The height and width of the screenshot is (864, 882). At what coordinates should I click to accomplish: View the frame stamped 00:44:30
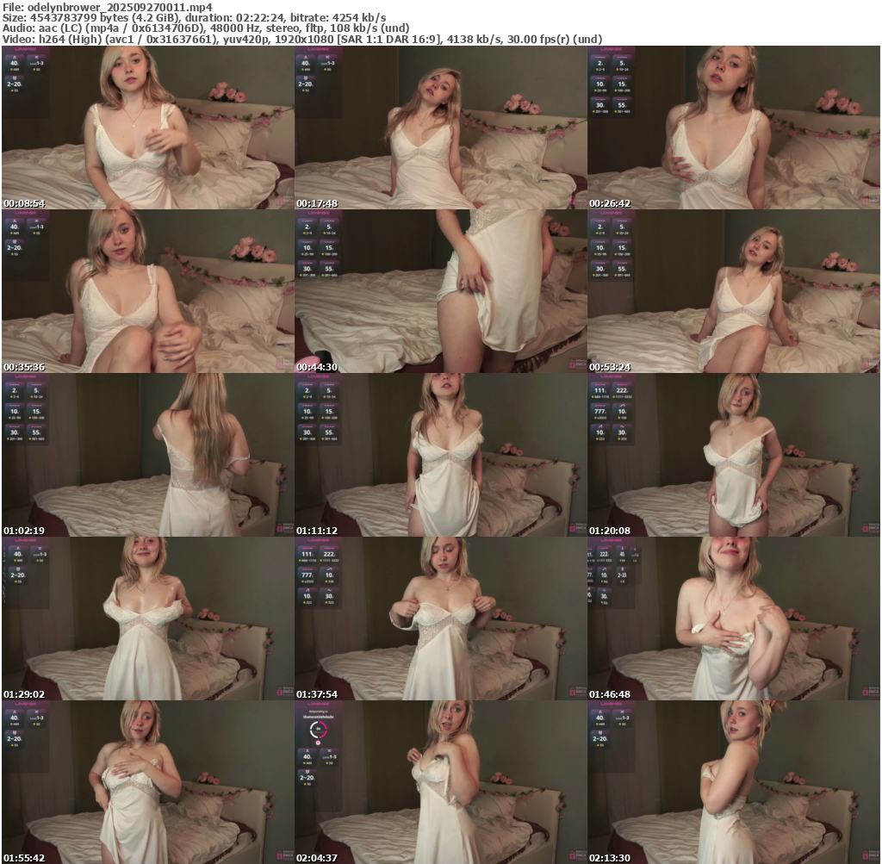click(x=441, y=291)
